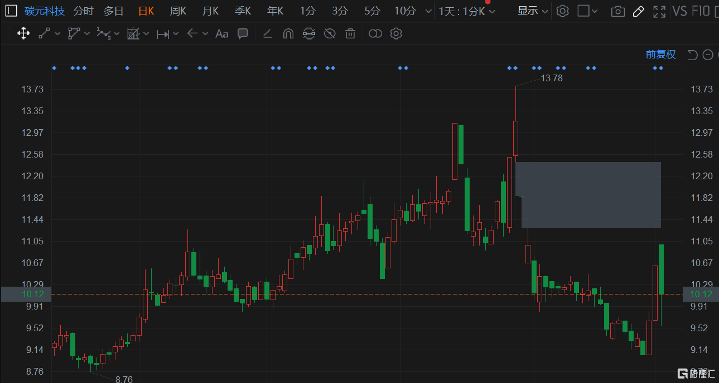Switch to the 分时 chart tab
719x383 pixels.
pos(84,11)
